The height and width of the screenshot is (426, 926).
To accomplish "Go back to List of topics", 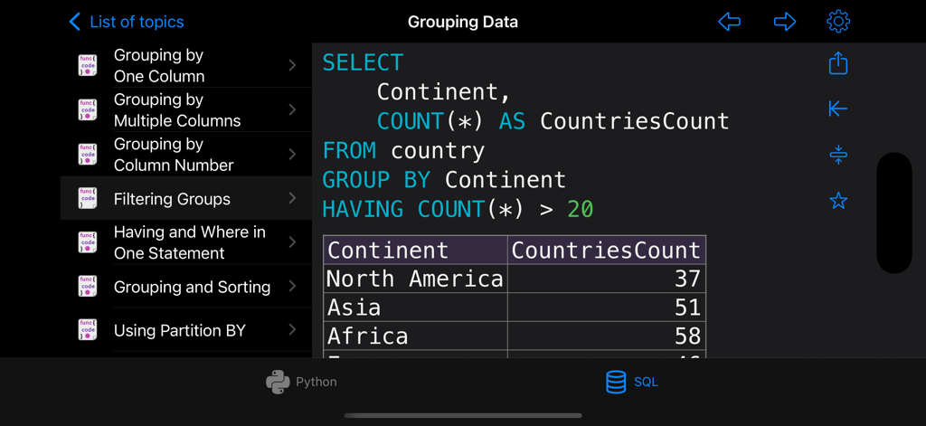I will 127,23.
